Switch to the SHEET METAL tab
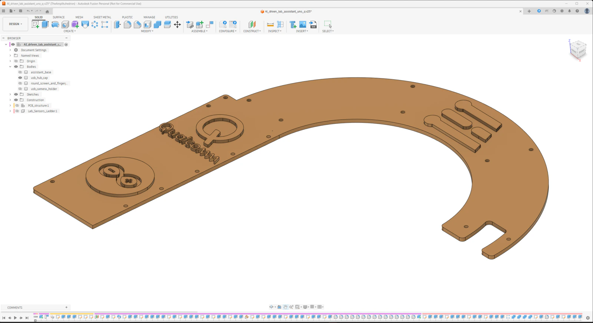Image resolution: width=593 pixels, height=323 pixels. coord(102,17)
